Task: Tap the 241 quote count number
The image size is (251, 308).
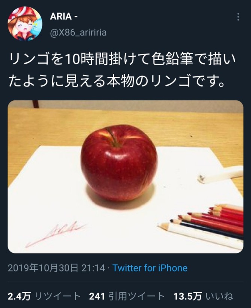Action: coord(97,296)
